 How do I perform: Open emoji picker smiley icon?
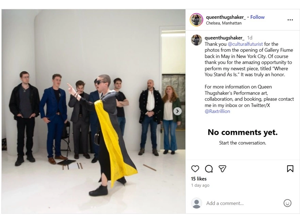click(x=287, y=203)
